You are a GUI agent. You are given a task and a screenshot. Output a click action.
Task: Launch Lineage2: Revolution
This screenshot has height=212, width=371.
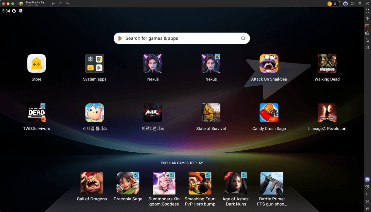[x=327, y=113]
